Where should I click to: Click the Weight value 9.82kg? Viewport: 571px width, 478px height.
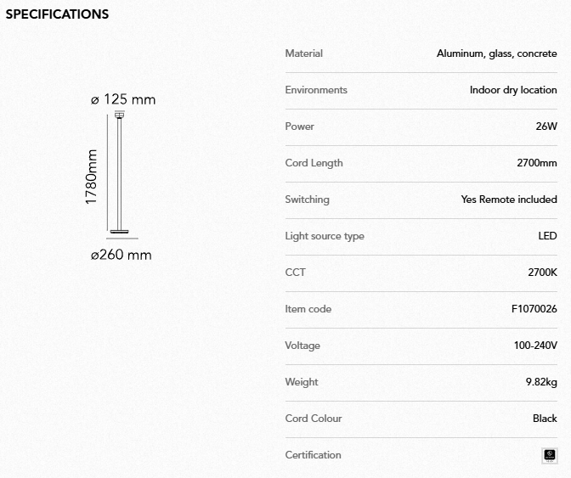tap(541, 382)
